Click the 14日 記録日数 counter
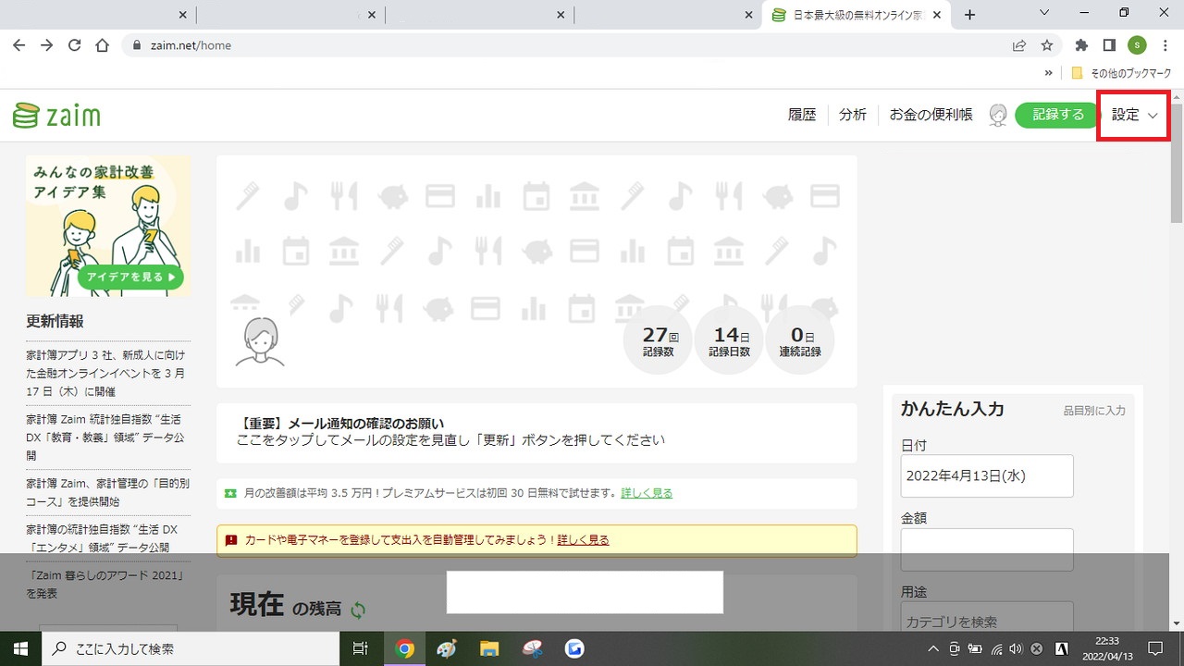Screen dimensions: 1184x666 (730, 340)
